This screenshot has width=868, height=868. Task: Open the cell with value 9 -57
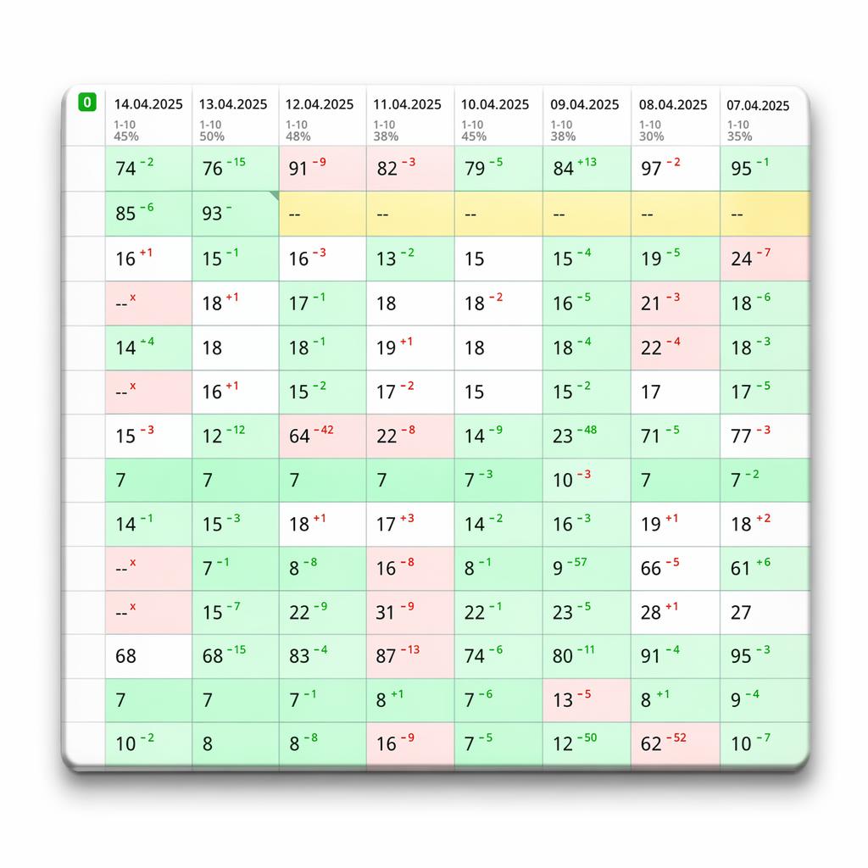point(587,569)
